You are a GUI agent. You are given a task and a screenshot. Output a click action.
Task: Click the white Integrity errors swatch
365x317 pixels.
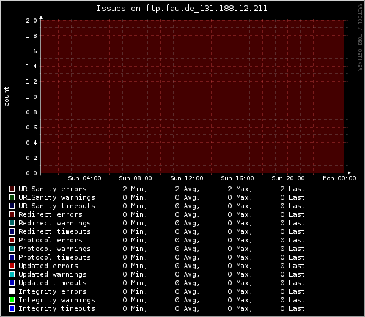click(x=12, y=291)
